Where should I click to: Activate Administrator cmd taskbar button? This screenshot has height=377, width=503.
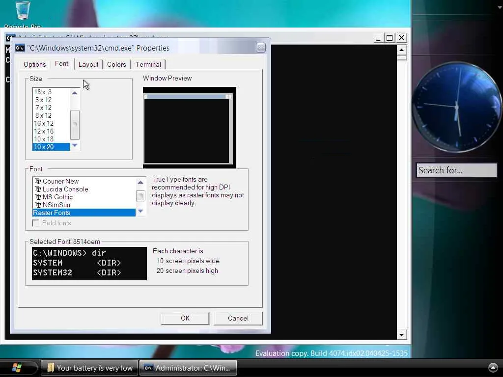(188, 368)
